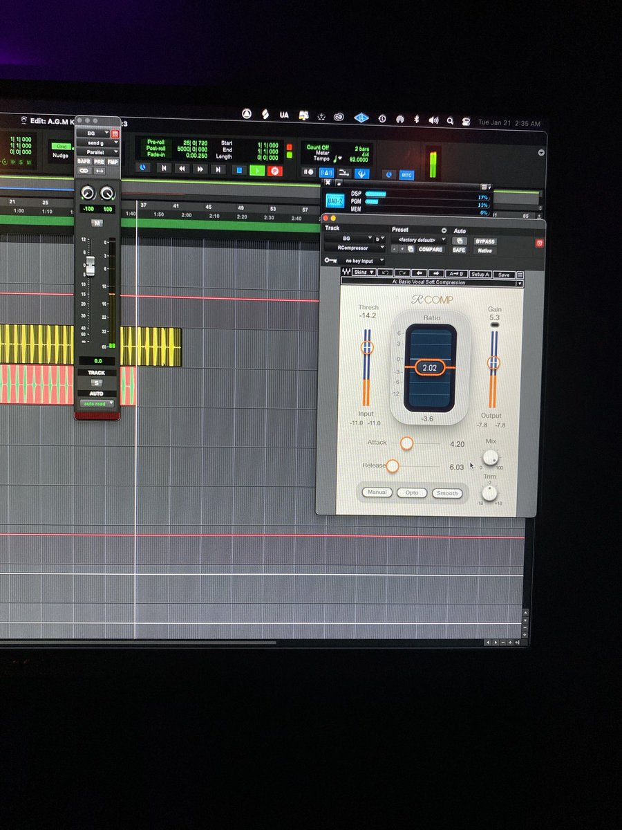Toggle the MTC generate button
Viewport: 622px width, 830px height.
406,175
